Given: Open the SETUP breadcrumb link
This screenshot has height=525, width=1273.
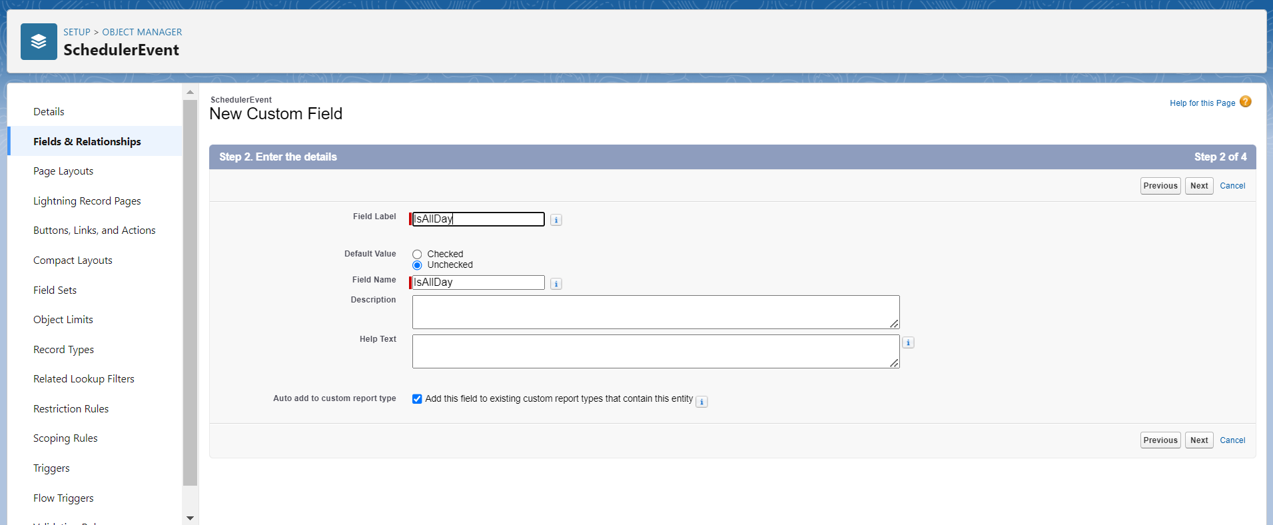Looking at the screenshot, I should click(x=77, y=32).
